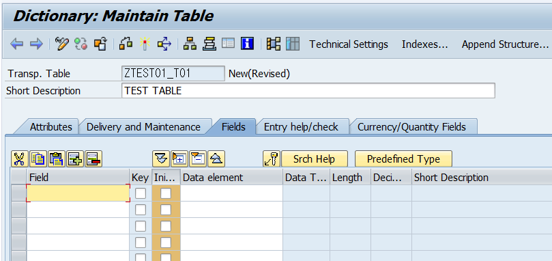Tick the Key checkbox in third row
This screenshot has width=552, height=261.
point(141,226)
